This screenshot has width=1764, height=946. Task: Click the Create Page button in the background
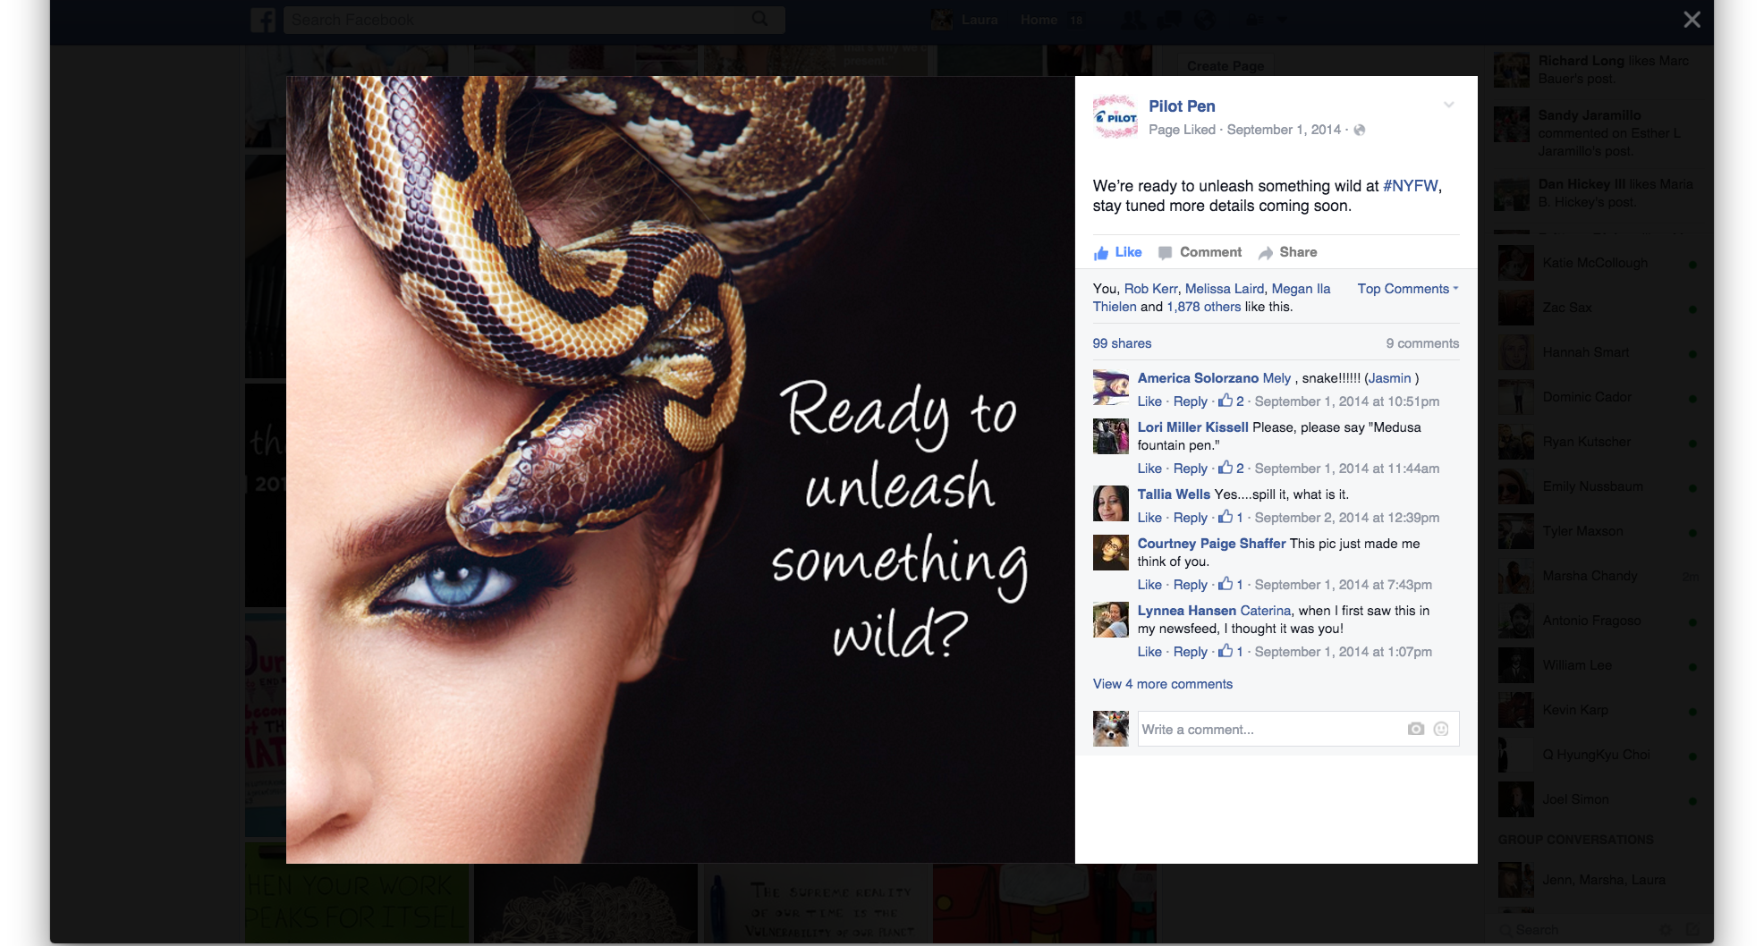(1225, 65)
